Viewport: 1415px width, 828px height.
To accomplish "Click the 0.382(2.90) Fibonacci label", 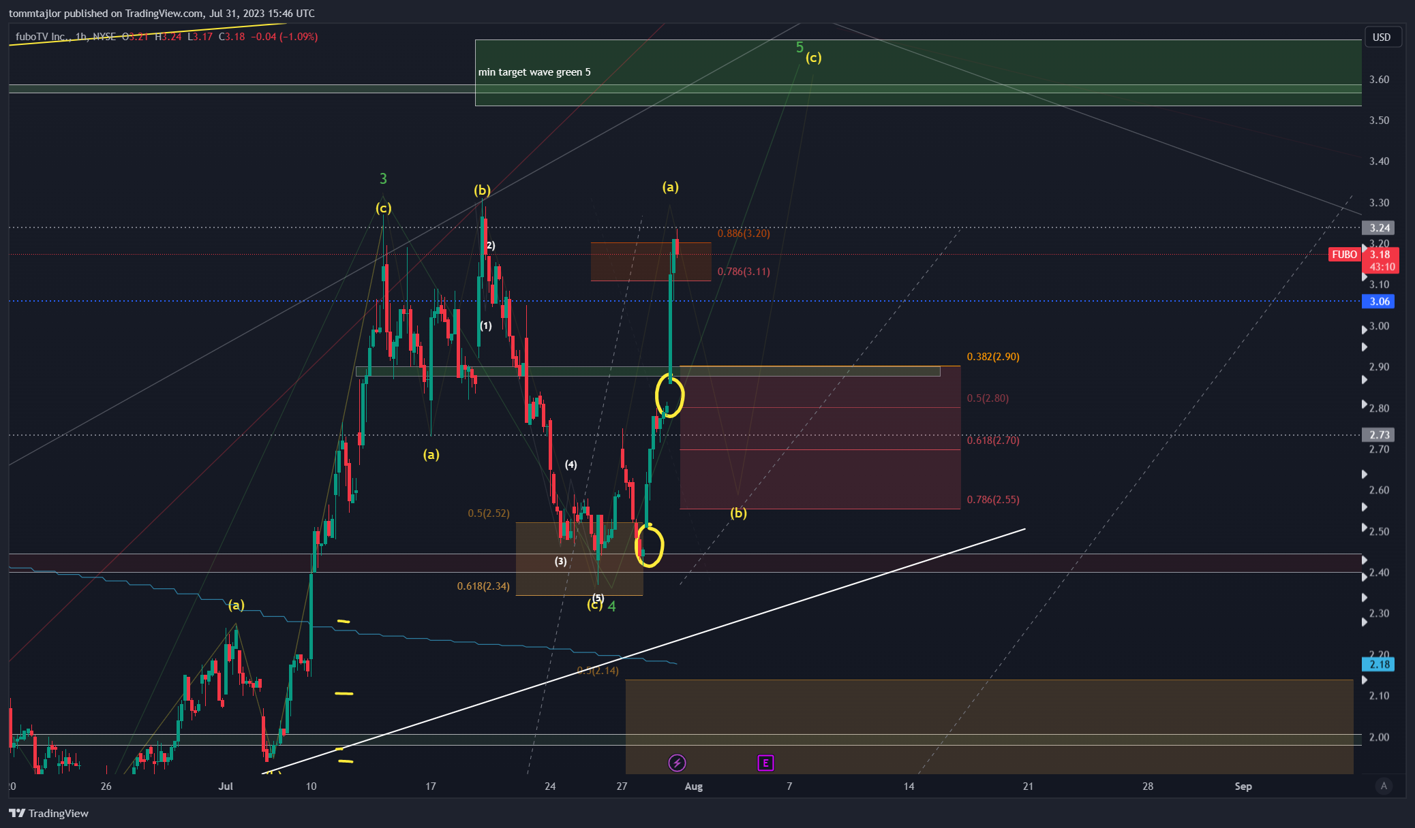I will [x=993, y=356].
